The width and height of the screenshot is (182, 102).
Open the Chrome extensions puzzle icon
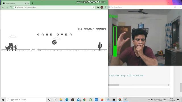(98, 7)
